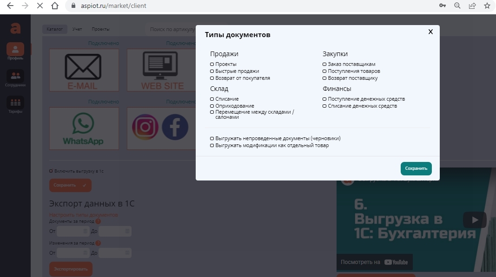496x277 pixels.
Task: Enable Списание денежных средств checkbox
Action: 324,106
